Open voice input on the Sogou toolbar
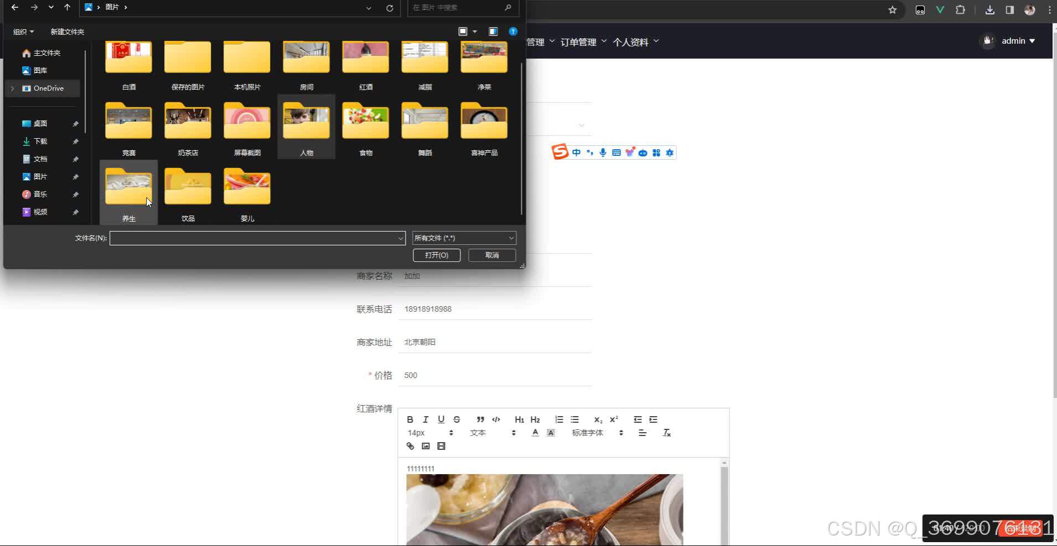The width and height of the screenshot is (1057, 546). pos(602,153)
